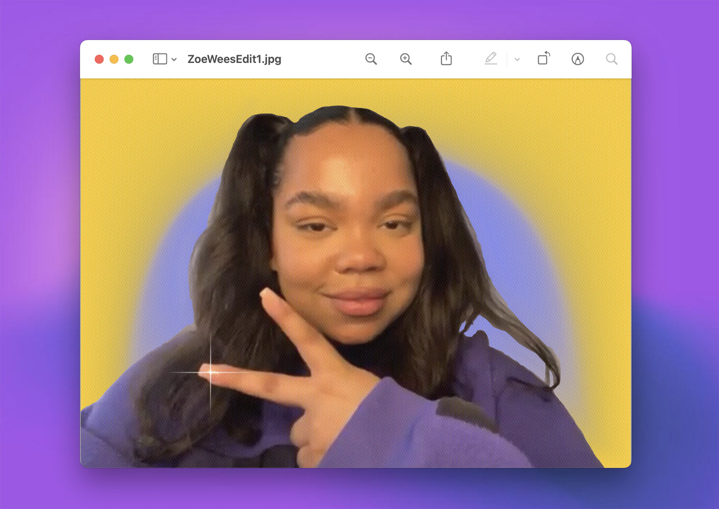Expand the sidebar view options chevron

pyautogui.click(x=174, y=59)
